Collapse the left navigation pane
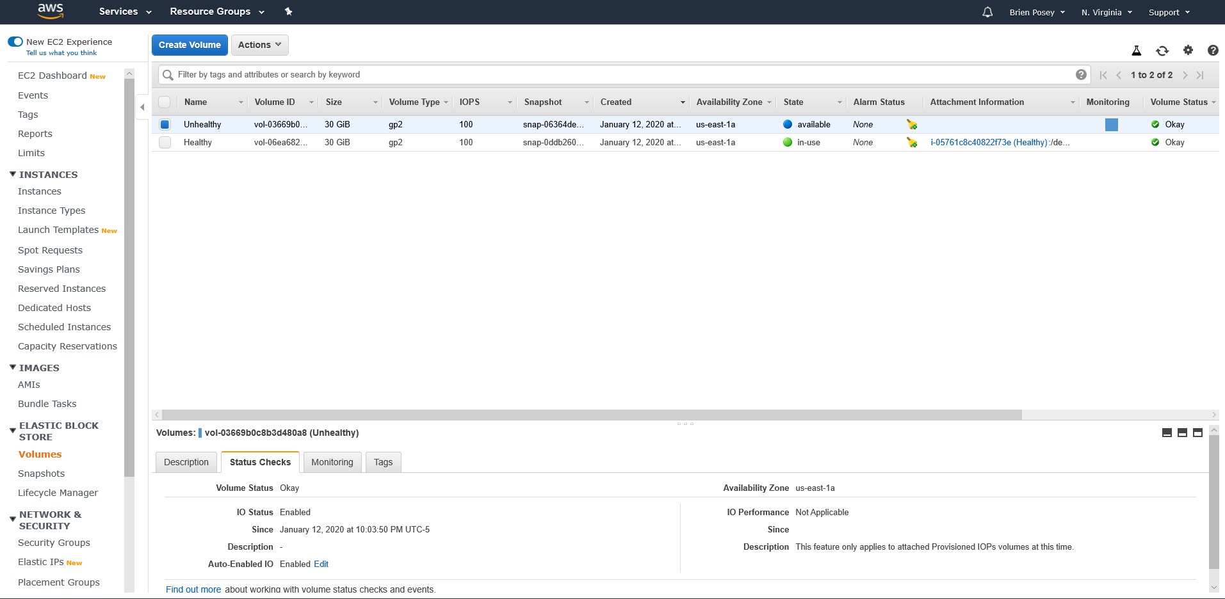Screen dimensions: 1225x599 coord(142,107)
